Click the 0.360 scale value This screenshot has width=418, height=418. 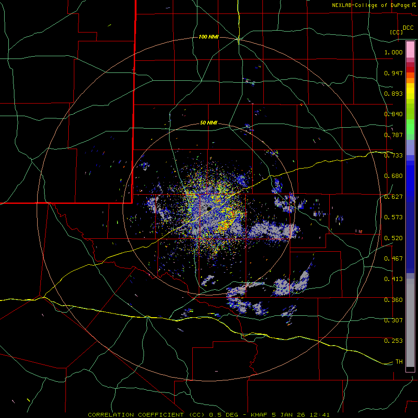[393, 300]
